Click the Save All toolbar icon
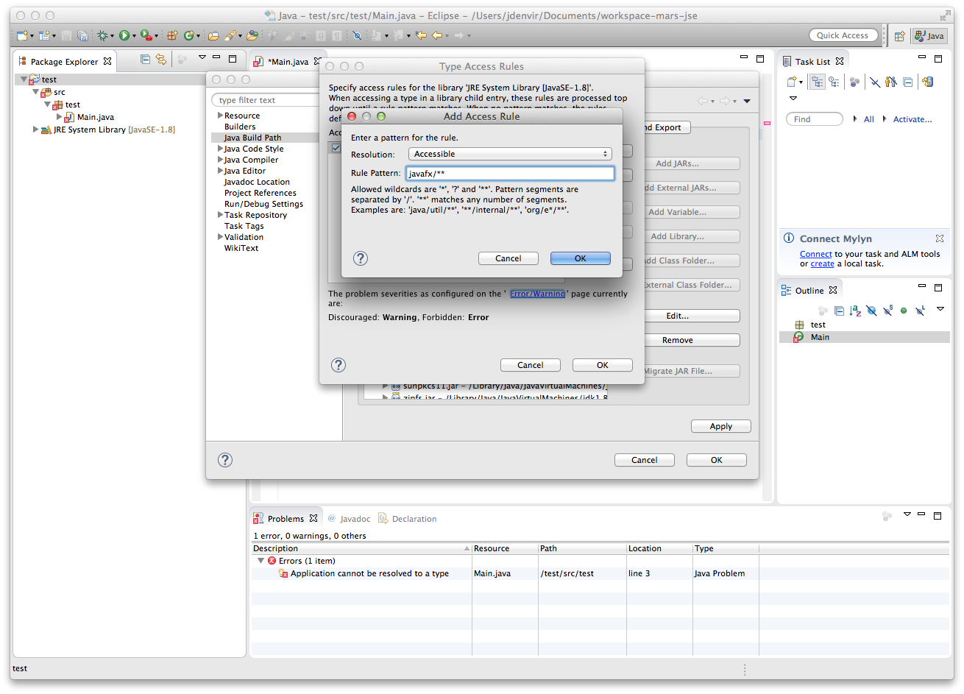Viewport: 964px width, 694px height. [x=82, y=35]
